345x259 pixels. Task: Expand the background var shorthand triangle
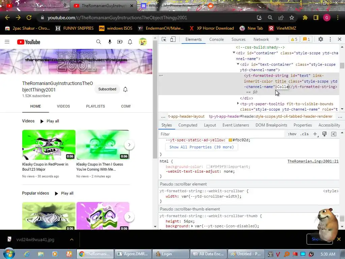(192, 226)
